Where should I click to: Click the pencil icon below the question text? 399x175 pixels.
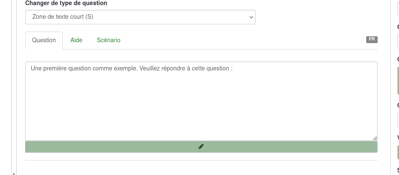point(201,146)
